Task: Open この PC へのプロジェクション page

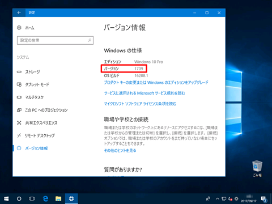Action: (42, 110)
